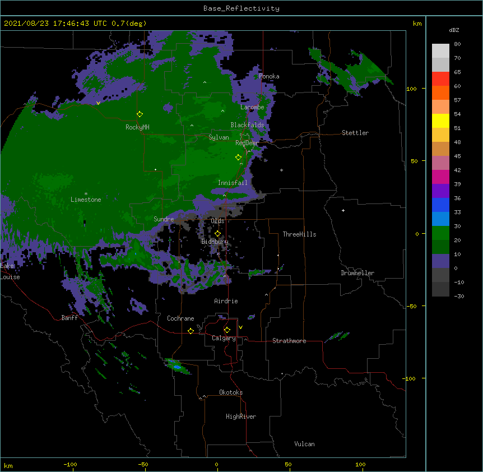This screenshot has height=472, width=483.
Task: Click the Sundre town label
Action: [x=164, y=219]
